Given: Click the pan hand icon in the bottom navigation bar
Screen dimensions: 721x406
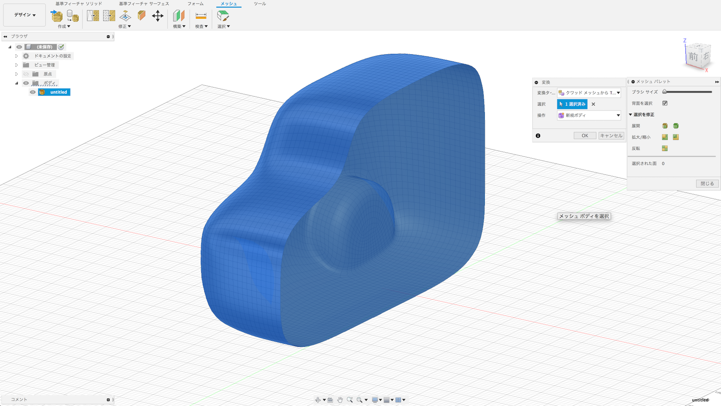Looking at the screenshot, I should [340, 400].
